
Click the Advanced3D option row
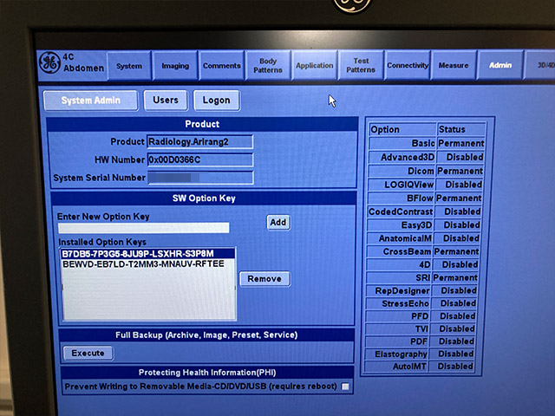(x=426, y=157)
